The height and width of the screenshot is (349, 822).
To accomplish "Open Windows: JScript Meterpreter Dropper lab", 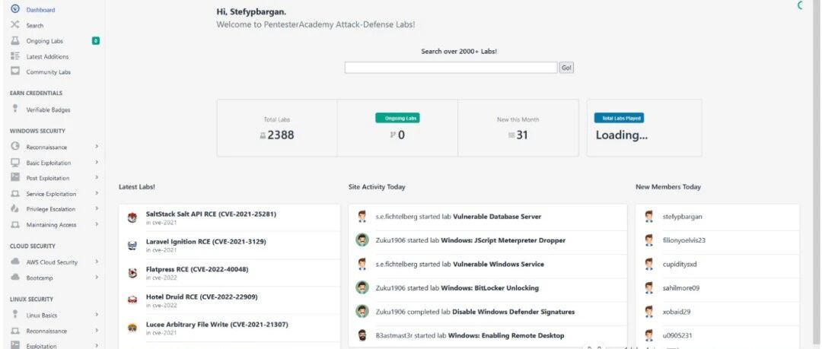I will [x=503, y=240].
